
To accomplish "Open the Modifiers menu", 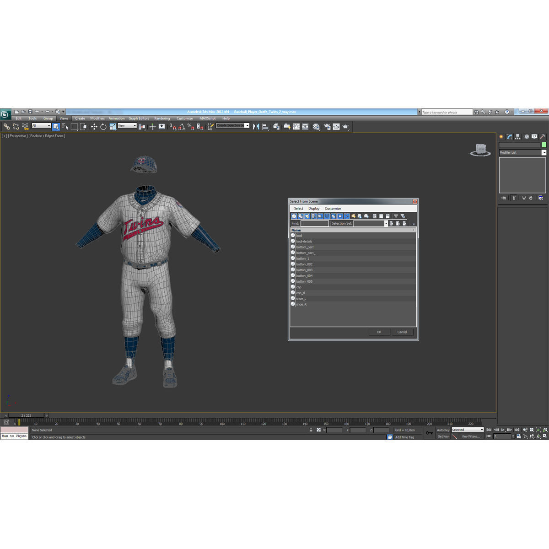I will 97,118.
